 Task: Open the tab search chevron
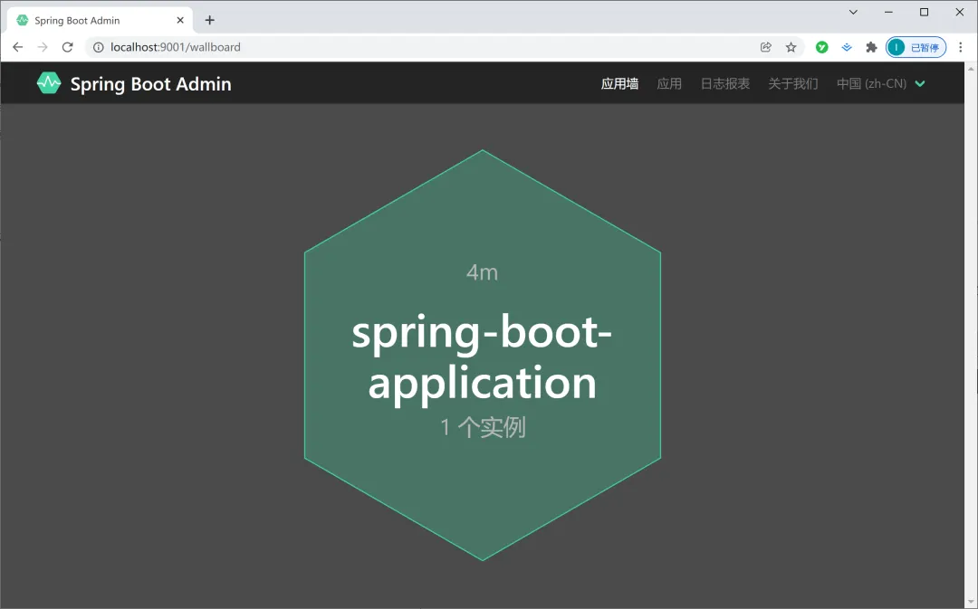coord(853,13)
